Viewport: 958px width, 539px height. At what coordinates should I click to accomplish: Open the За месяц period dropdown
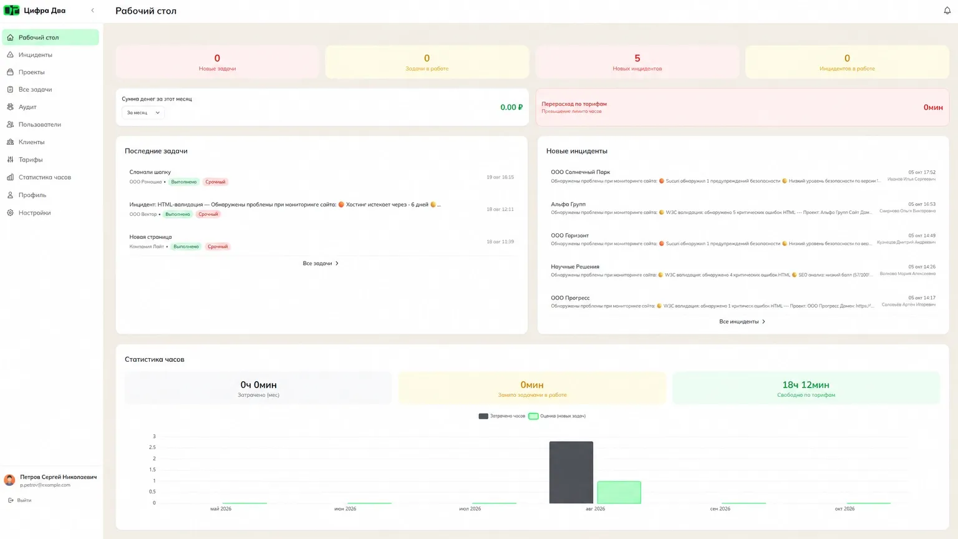(x=143, y=113)
